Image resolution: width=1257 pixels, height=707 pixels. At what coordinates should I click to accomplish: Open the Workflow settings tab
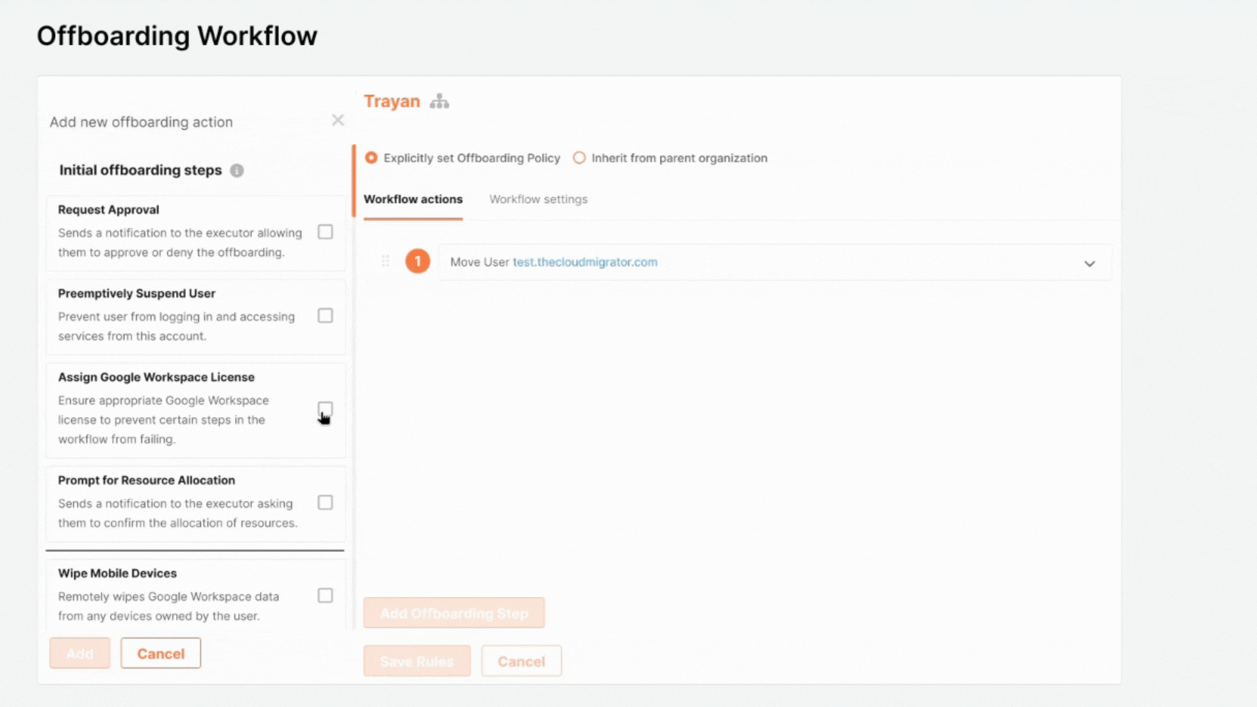click(538, 200)
